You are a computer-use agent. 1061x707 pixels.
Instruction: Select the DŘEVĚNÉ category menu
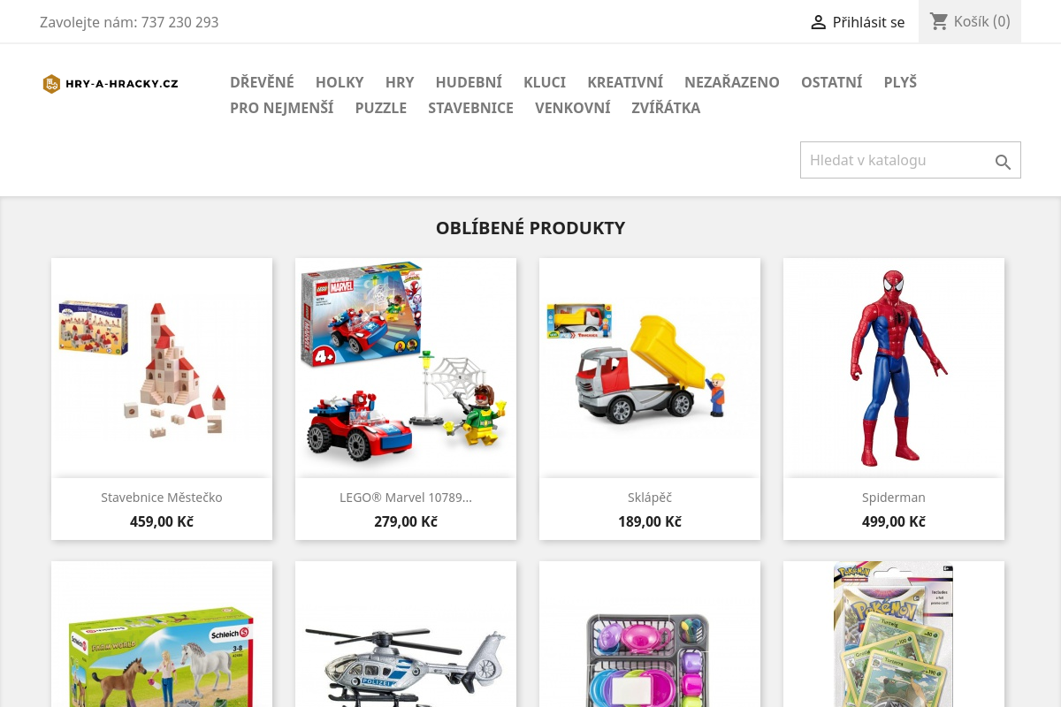262,82
